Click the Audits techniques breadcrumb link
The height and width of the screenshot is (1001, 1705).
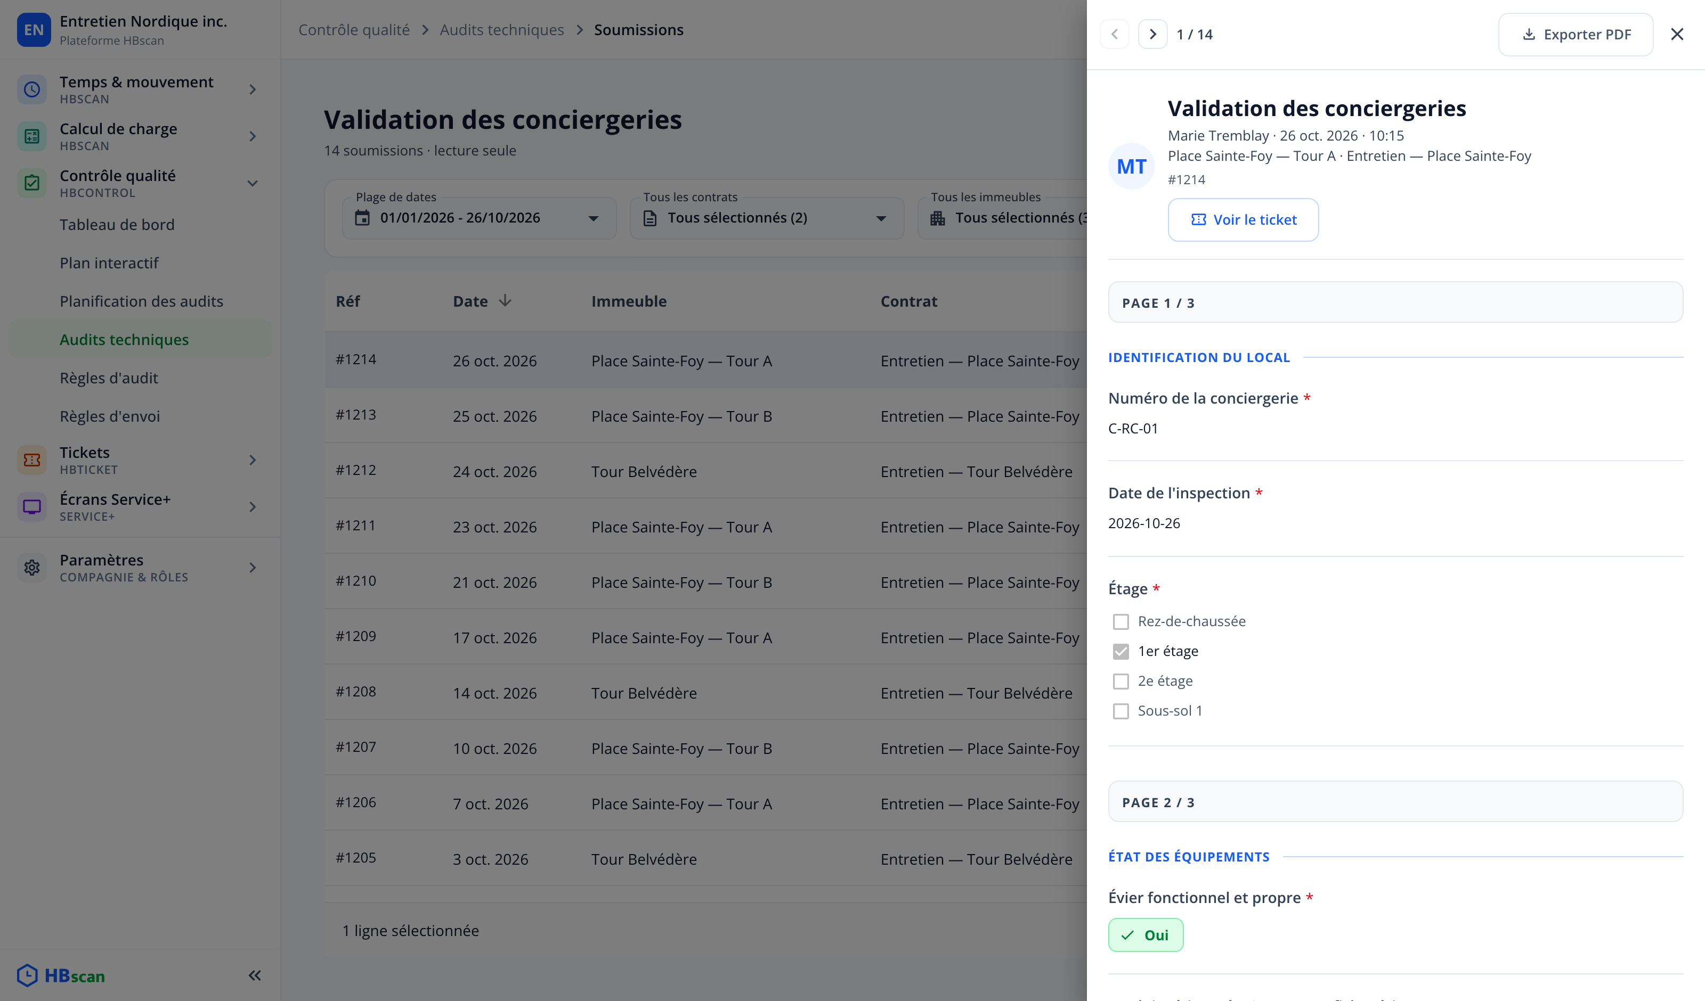click(501, 30)
